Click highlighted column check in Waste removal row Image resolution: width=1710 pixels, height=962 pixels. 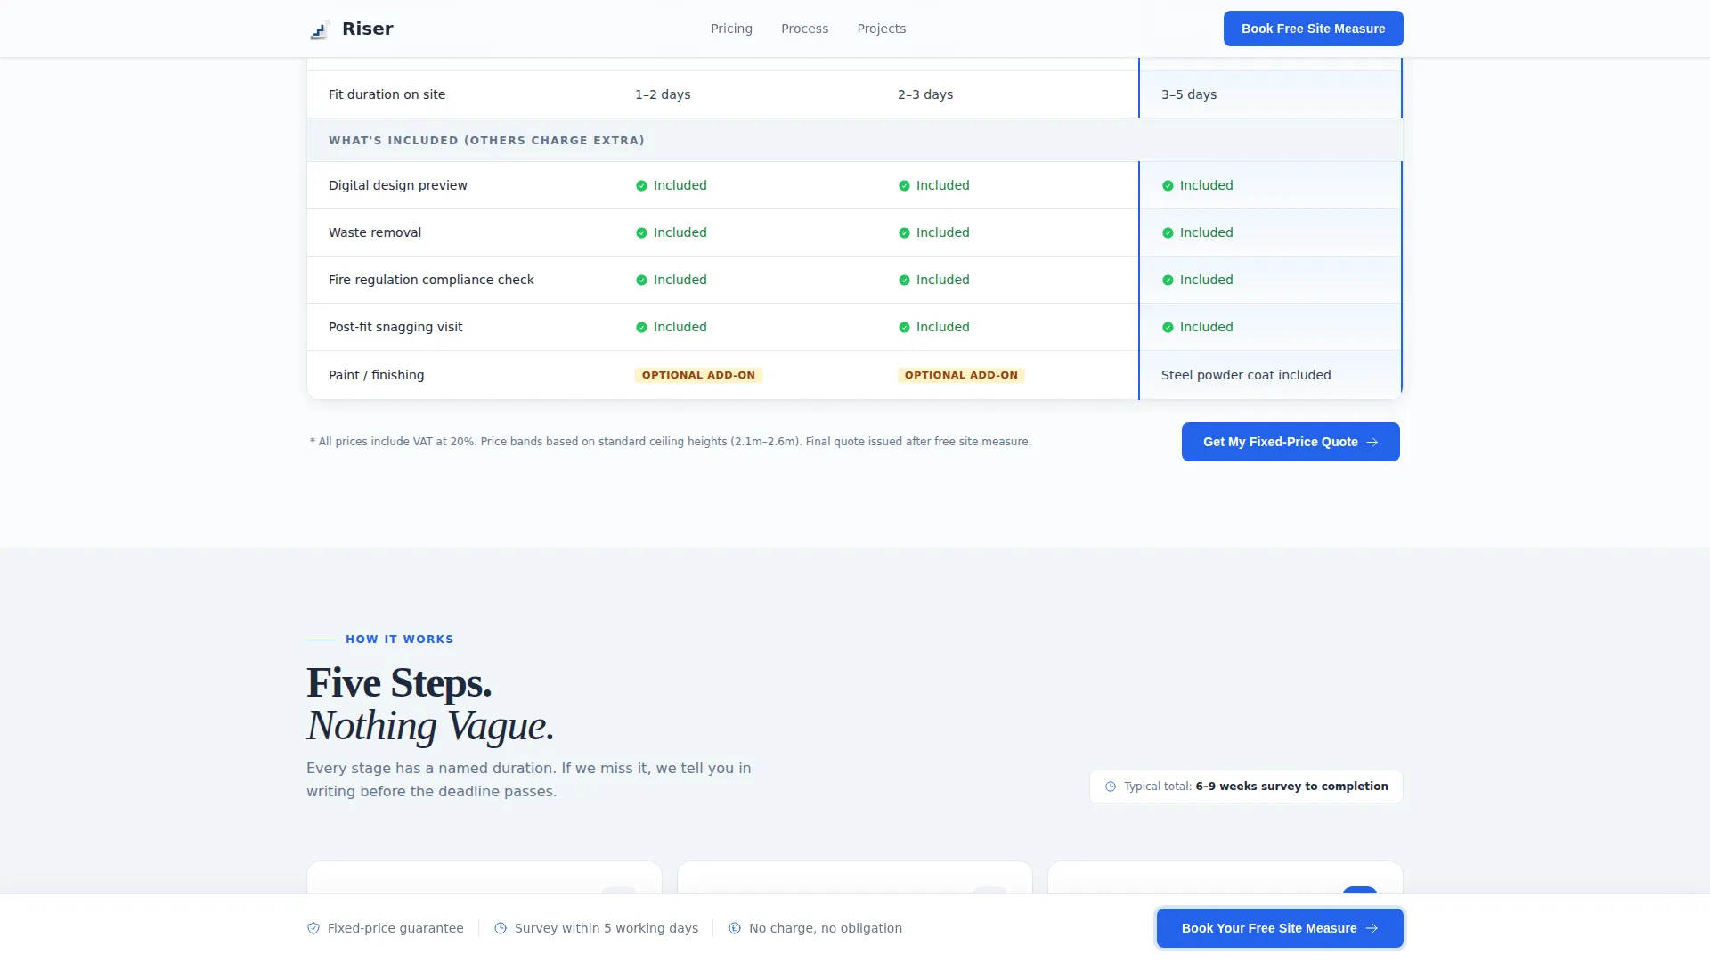pos(1168,233)
